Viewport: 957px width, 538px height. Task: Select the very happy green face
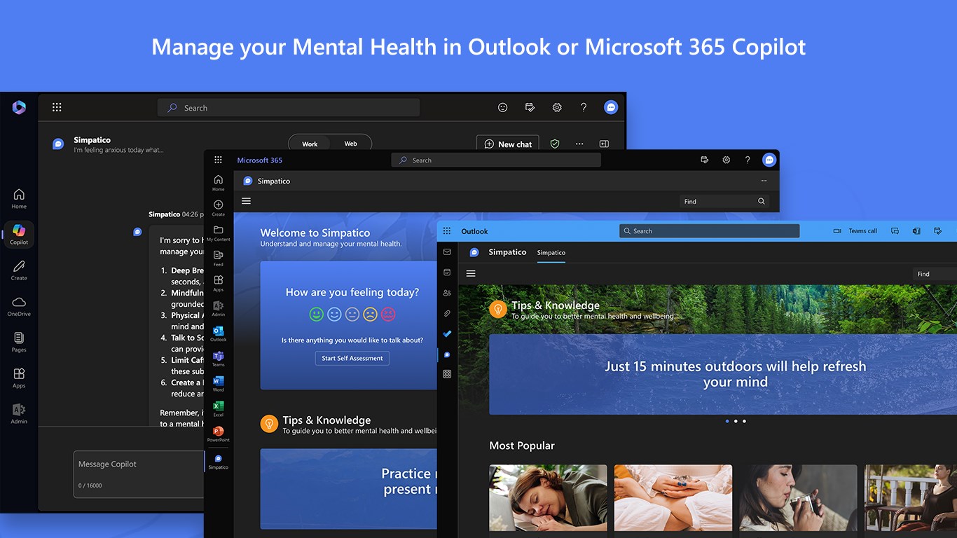[x=317, y=314]
